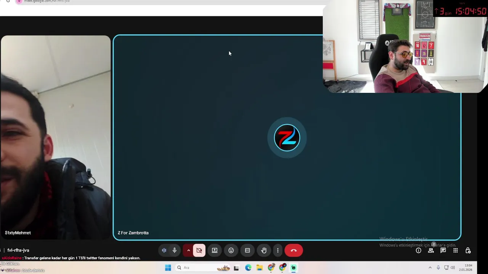Open the volume icon in system tray
This screenshot has height=274, width=488.
pos(453,268)
